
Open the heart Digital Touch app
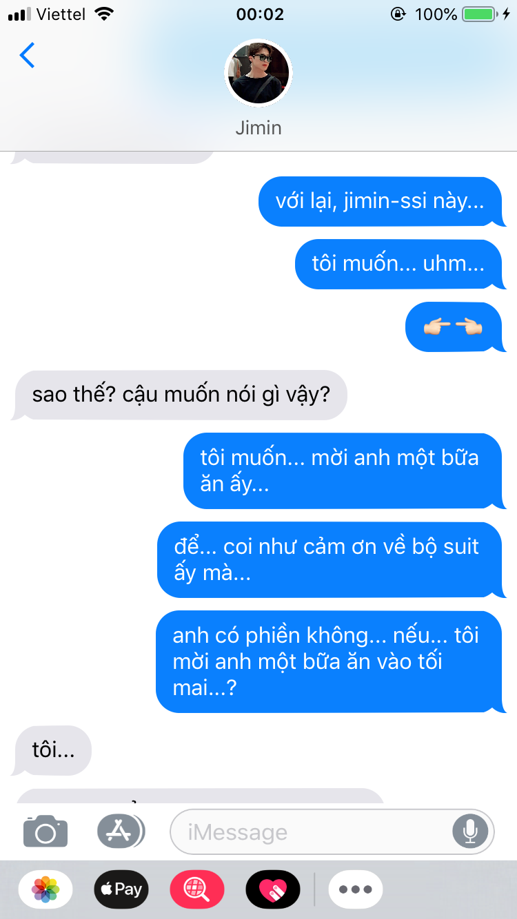pyautogui.click(x=273, y=889)
